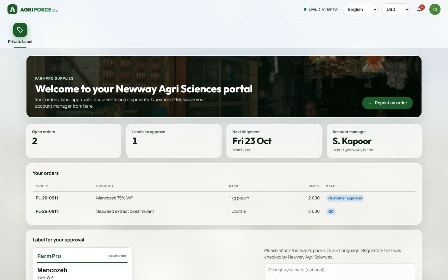Open the Private Label tag icon
The image size is (448, 280).
point(20,30)
